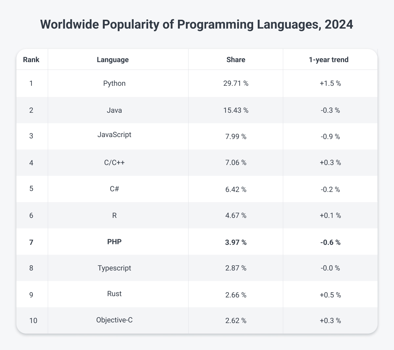Select Python's +1.5 % trend value
Screen dimensions: 394x350
pyautogui.click(x=330, y=83)
